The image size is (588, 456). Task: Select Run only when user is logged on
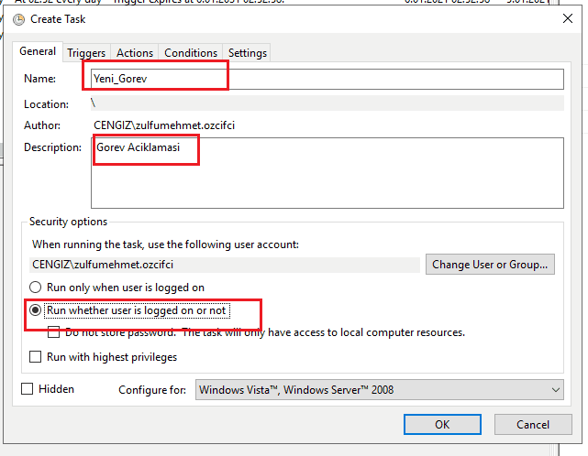(x=37, y=288)
